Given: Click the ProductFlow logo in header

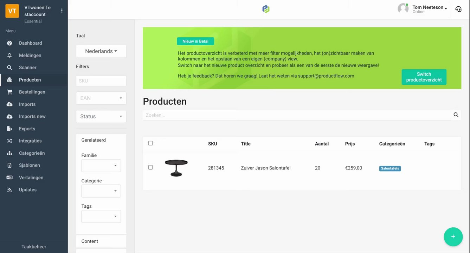Looking at the screenshot, I should (266, 9).
